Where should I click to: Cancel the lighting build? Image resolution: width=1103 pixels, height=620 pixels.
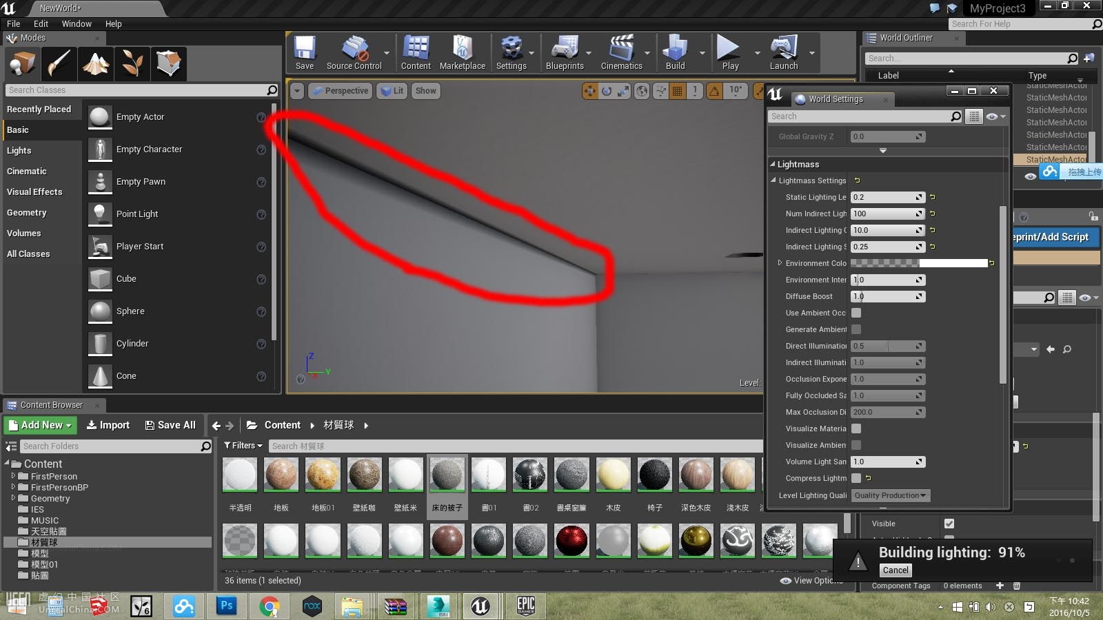(895, 570)
